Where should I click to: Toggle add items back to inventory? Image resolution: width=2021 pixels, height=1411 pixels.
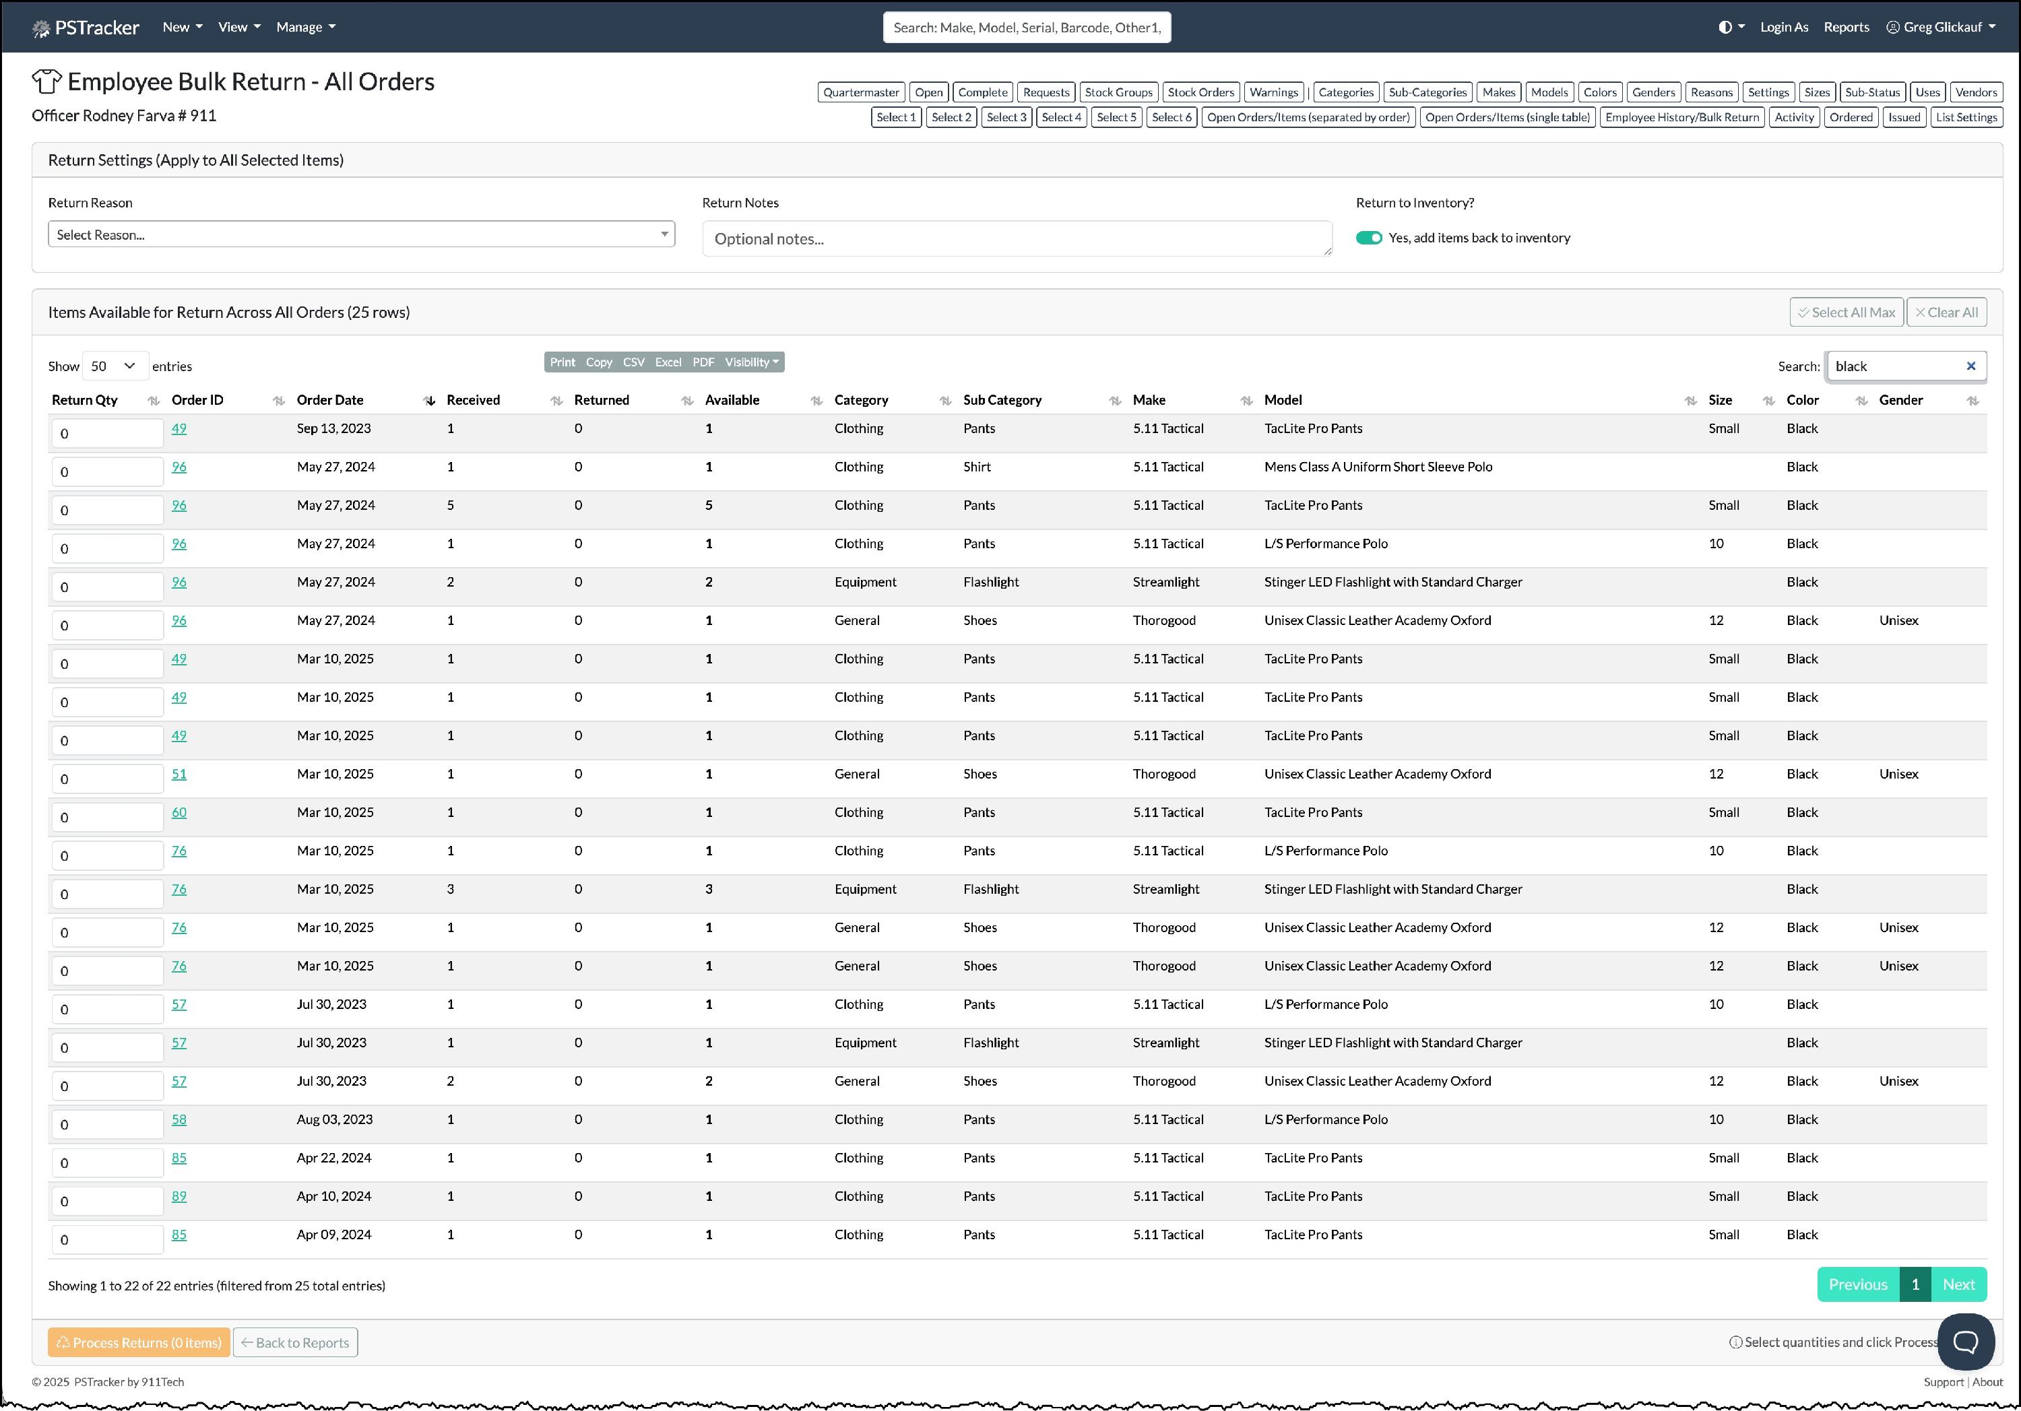click(x=1369, y=238)
